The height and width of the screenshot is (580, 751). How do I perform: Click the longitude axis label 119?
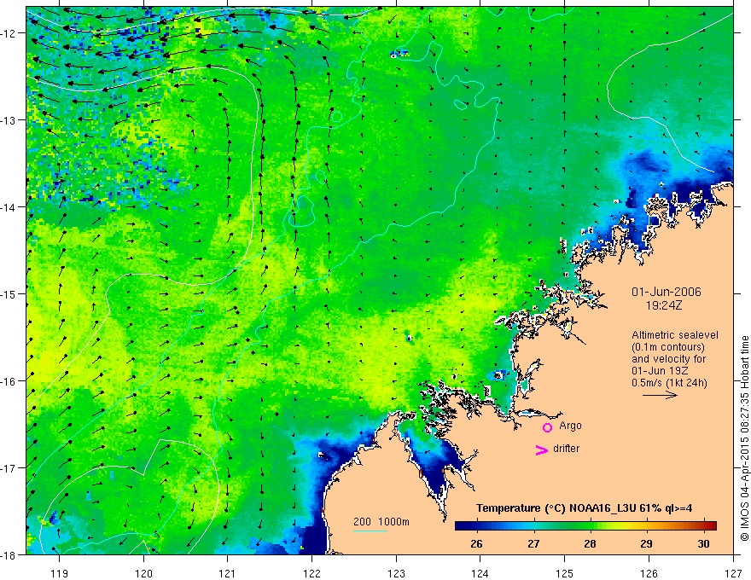(x=60, y=573)
